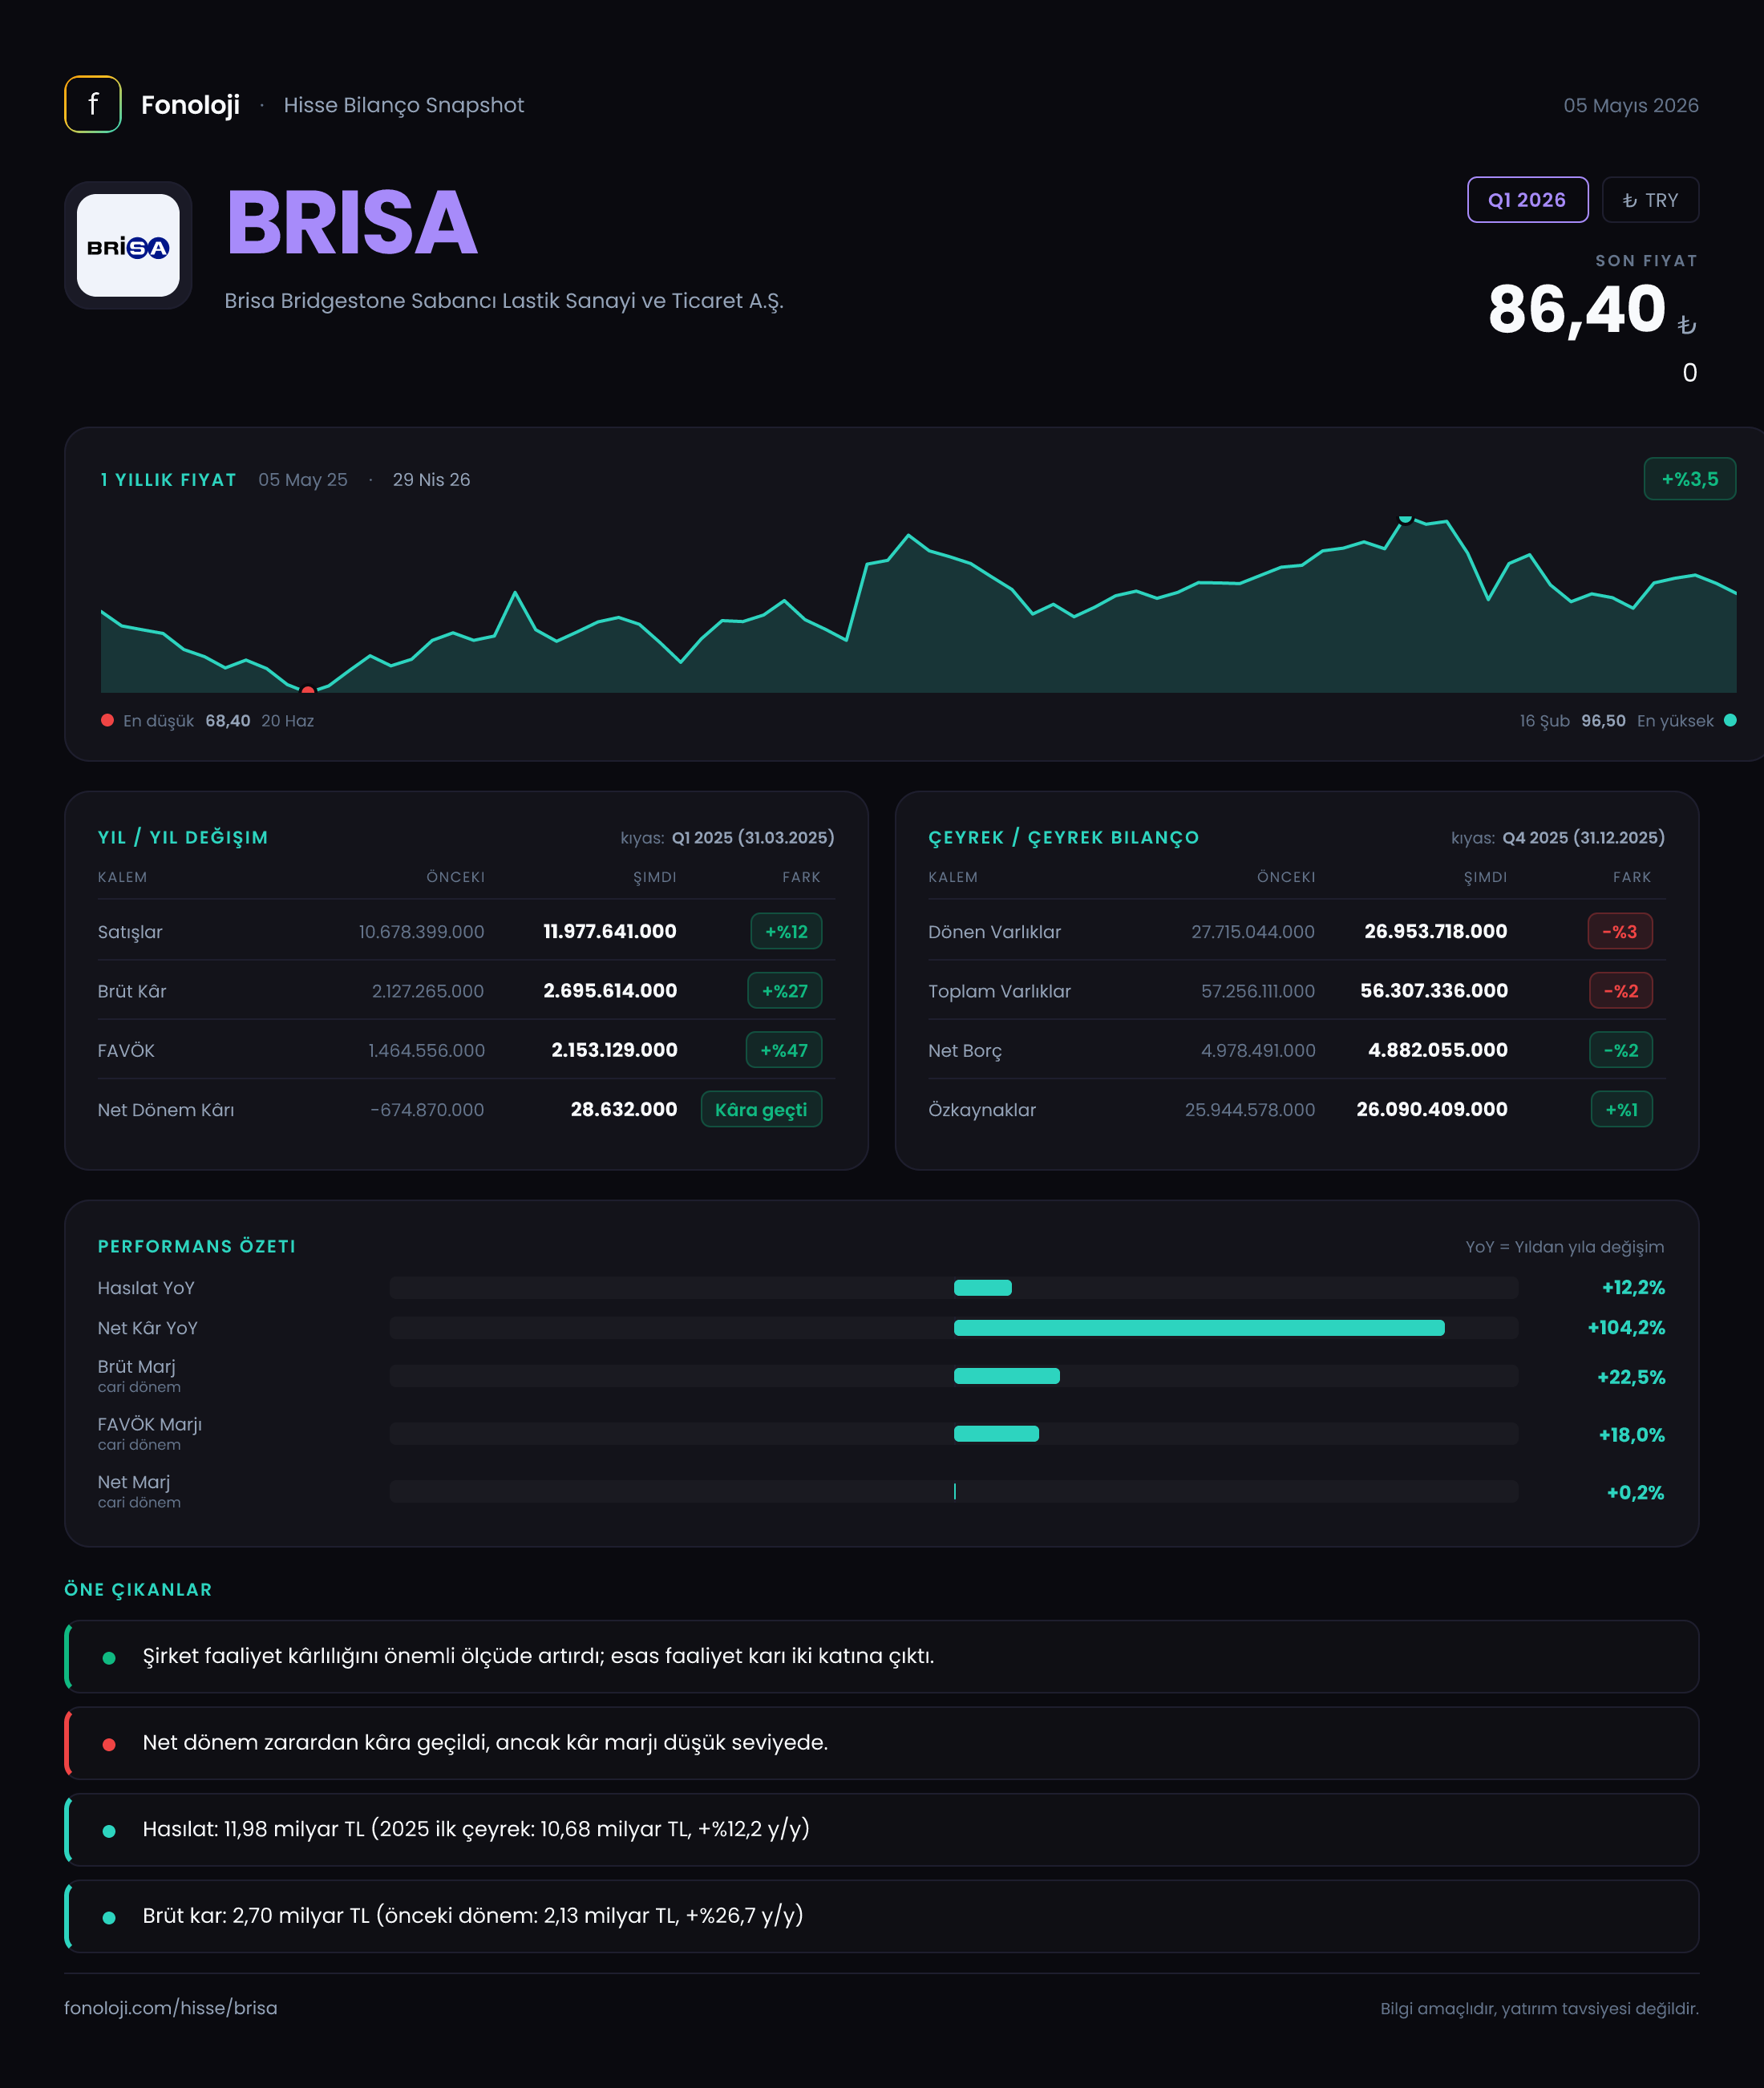Click the Hasılat YoY progress bar
The height and width of the screenshot is (2088, 1764).
point(954,1288)
